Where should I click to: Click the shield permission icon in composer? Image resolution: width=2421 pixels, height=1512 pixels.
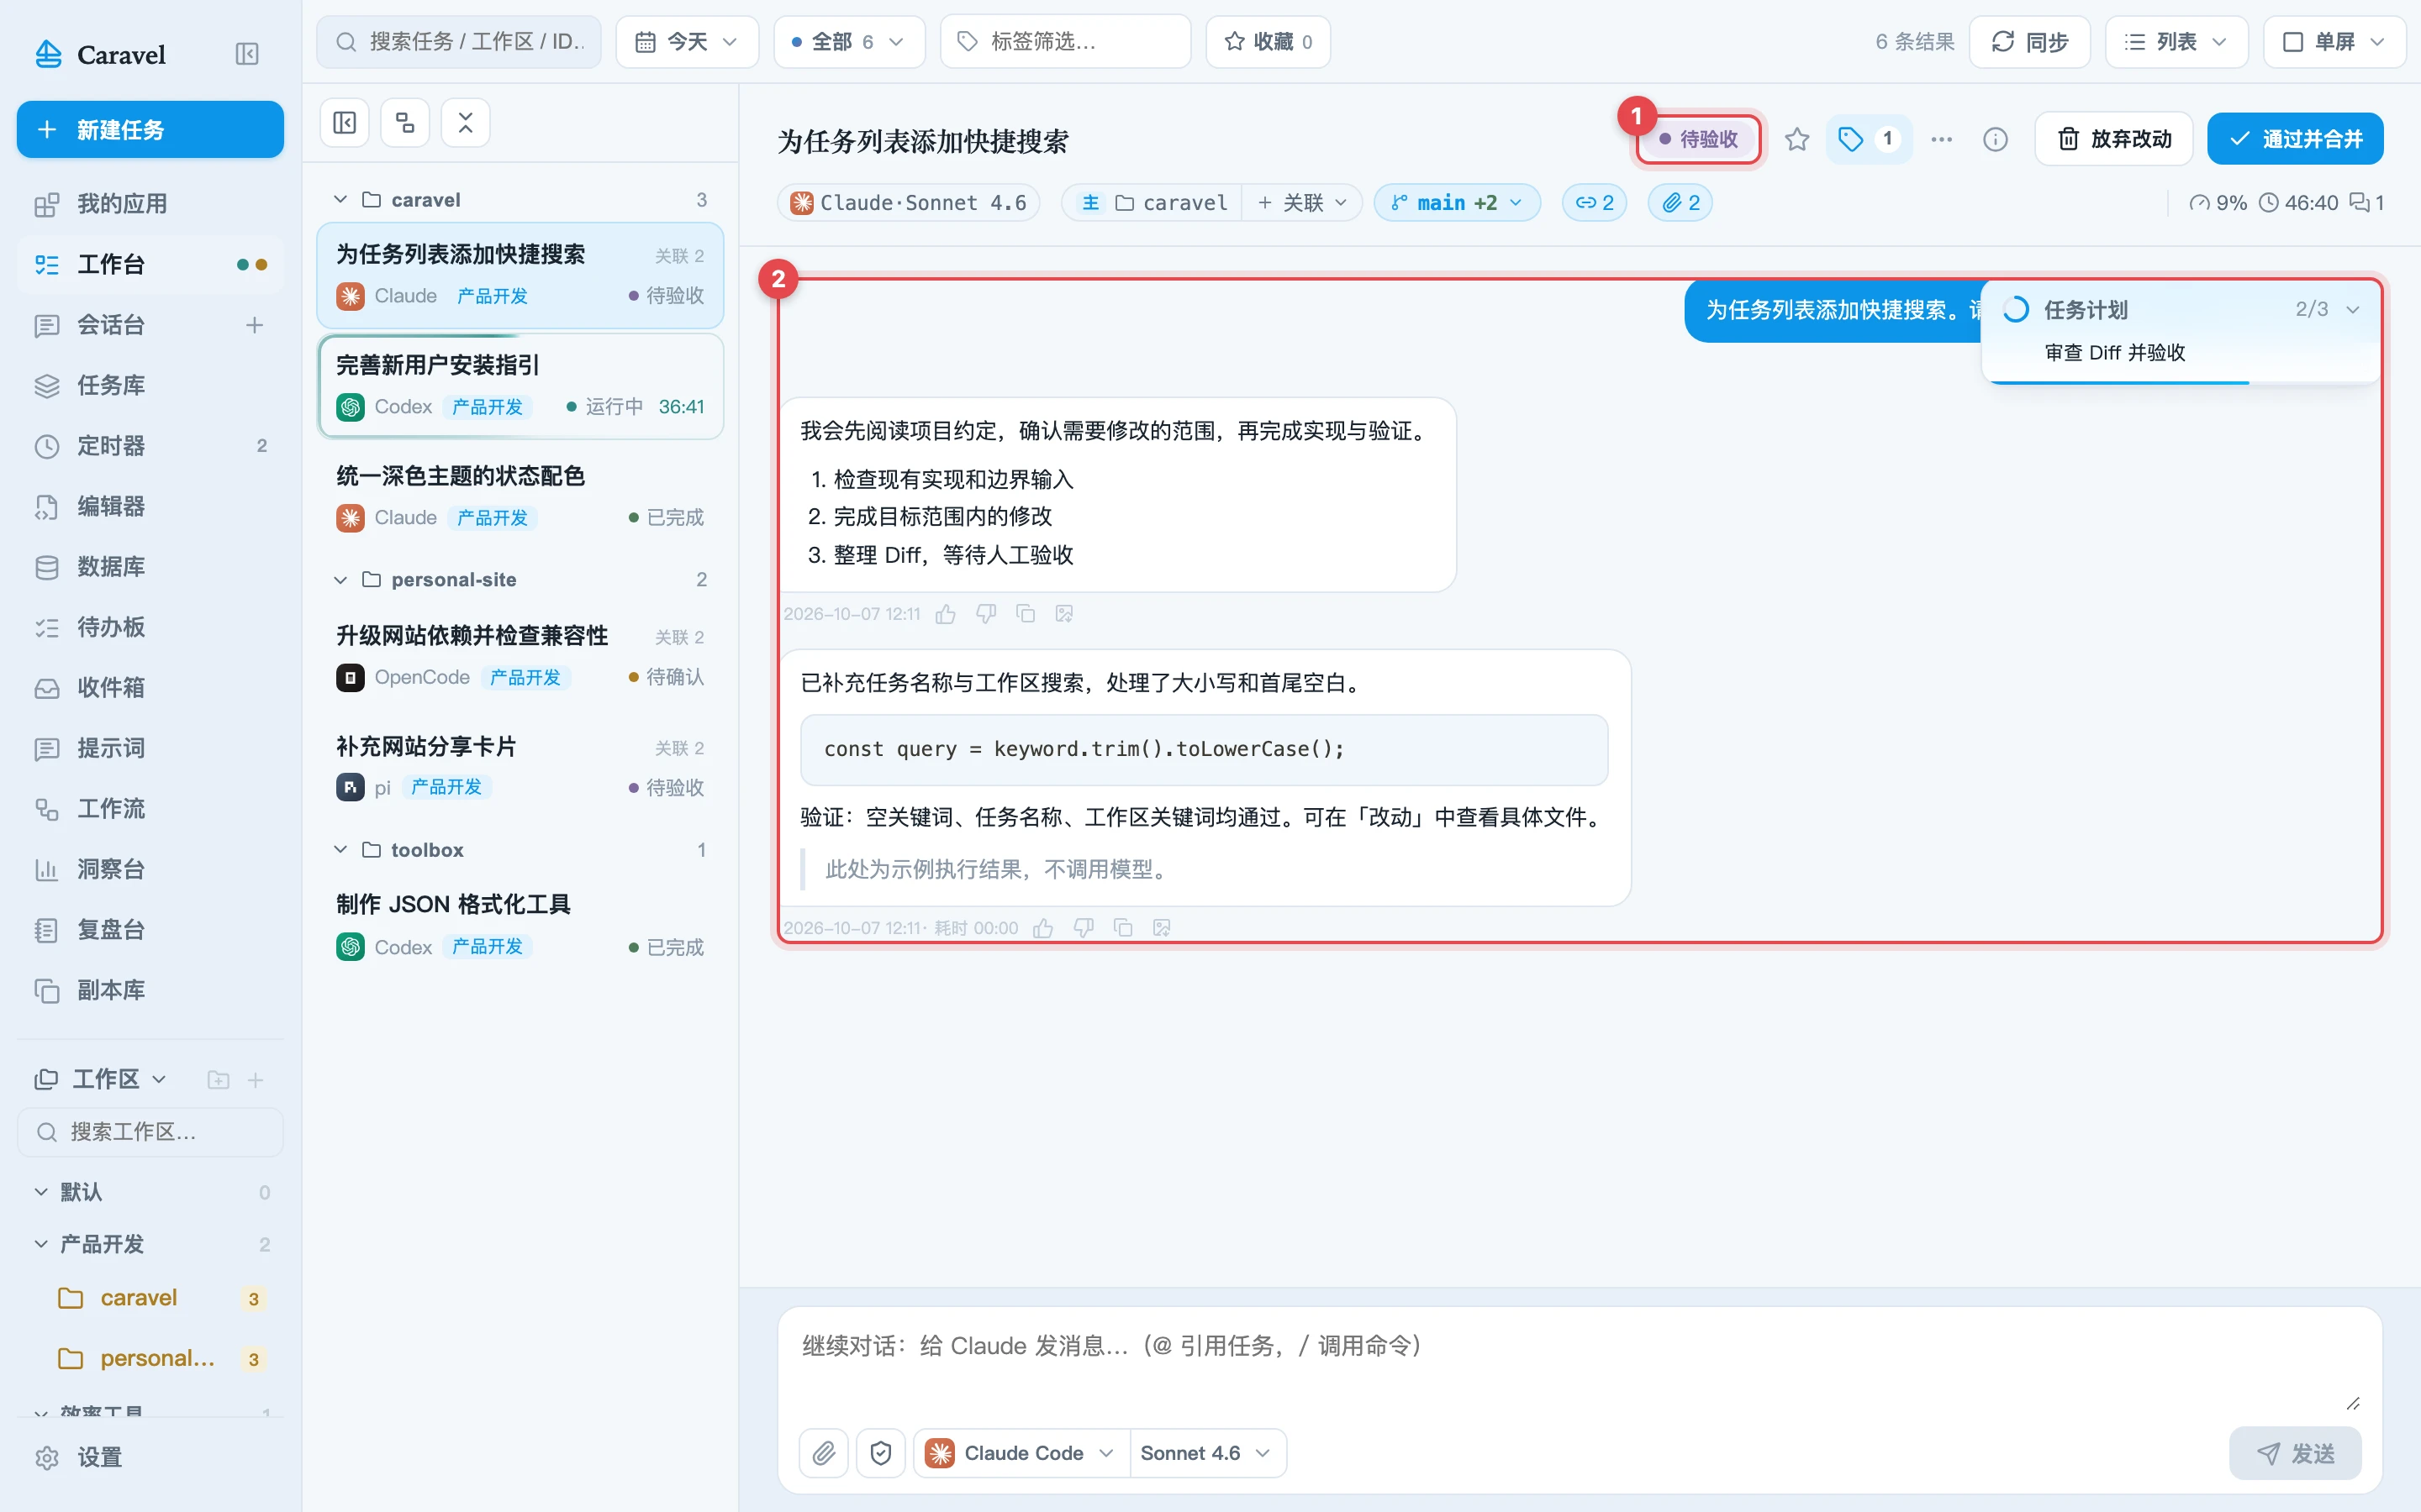[x=881, y=1453]
